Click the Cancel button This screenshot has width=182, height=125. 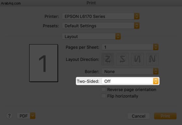[138, 116]
